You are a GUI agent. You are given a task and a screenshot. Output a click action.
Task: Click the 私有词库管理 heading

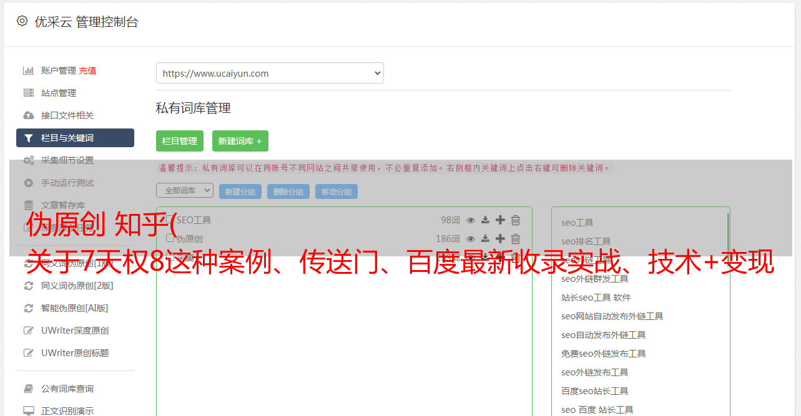point(194,108)
